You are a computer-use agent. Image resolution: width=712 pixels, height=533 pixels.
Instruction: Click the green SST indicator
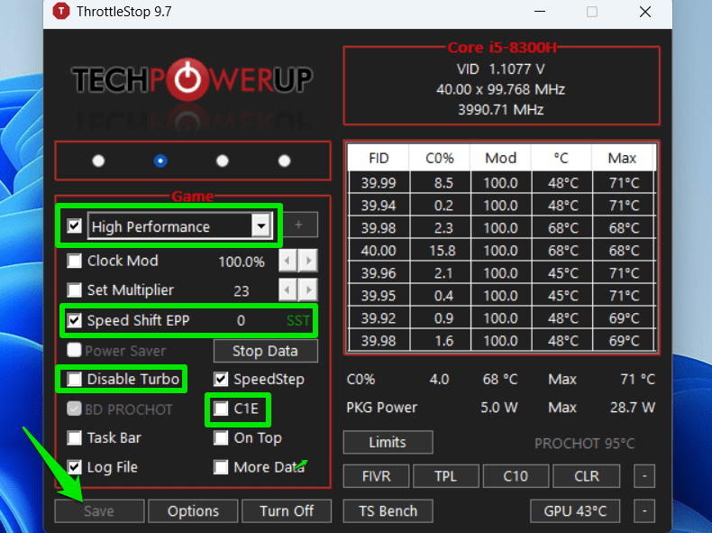coord(298,321)
